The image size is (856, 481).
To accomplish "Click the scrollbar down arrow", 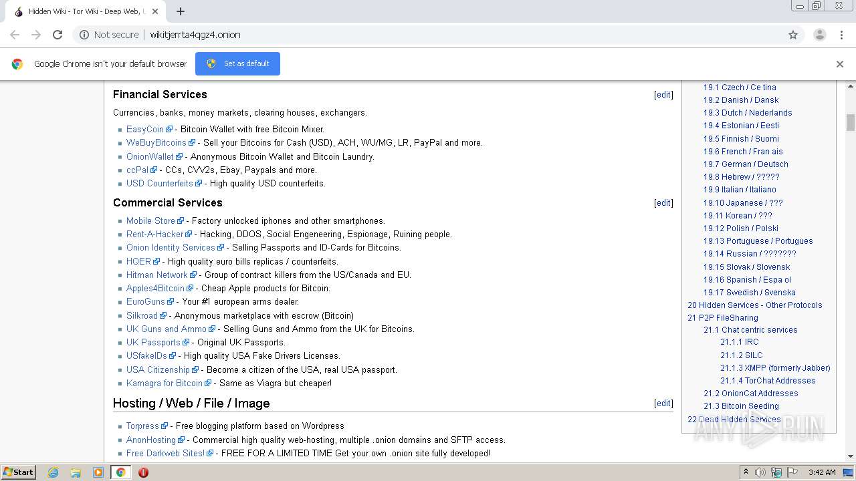I will pos(851,458).
